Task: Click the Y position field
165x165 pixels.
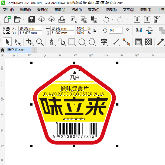Action: coord(30,33)
